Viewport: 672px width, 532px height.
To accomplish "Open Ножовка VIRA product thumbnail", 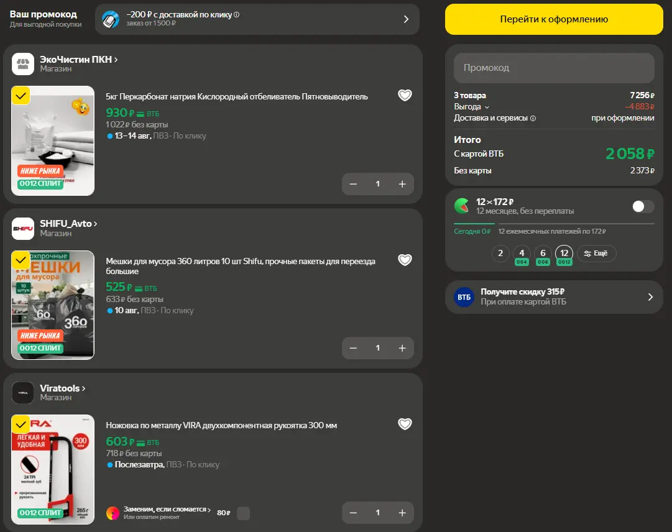I will point(53,469).
